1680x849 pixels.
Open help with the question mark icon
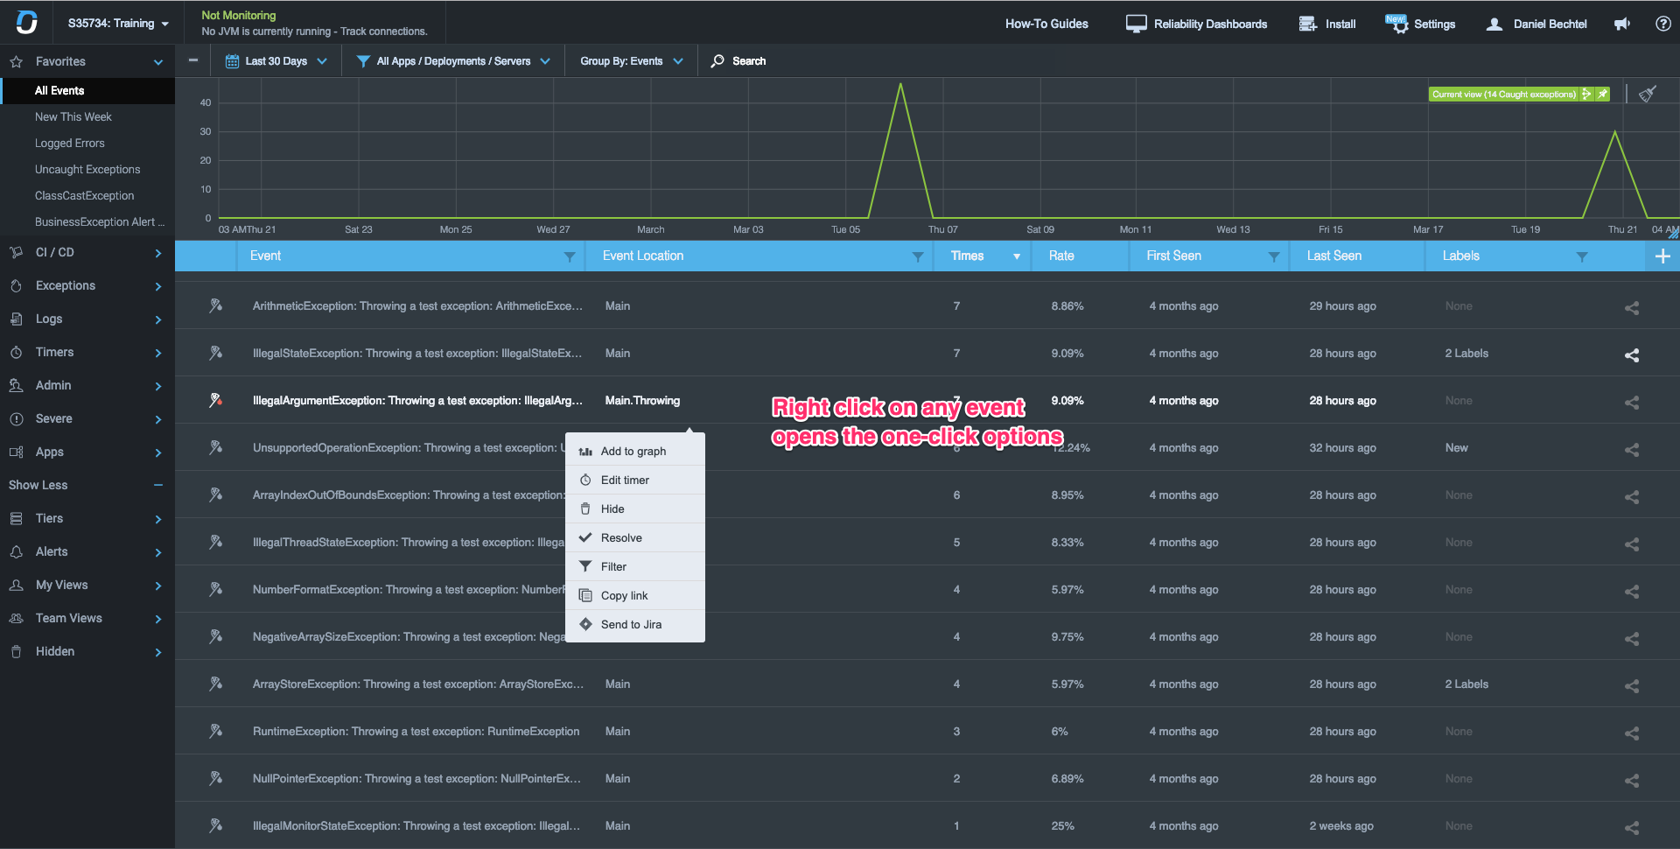tap(1663, 24)
